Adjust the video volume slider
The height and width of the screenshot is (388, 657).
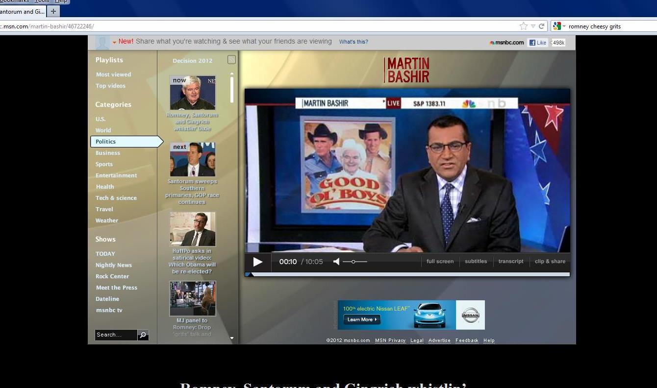click(354, 262)
